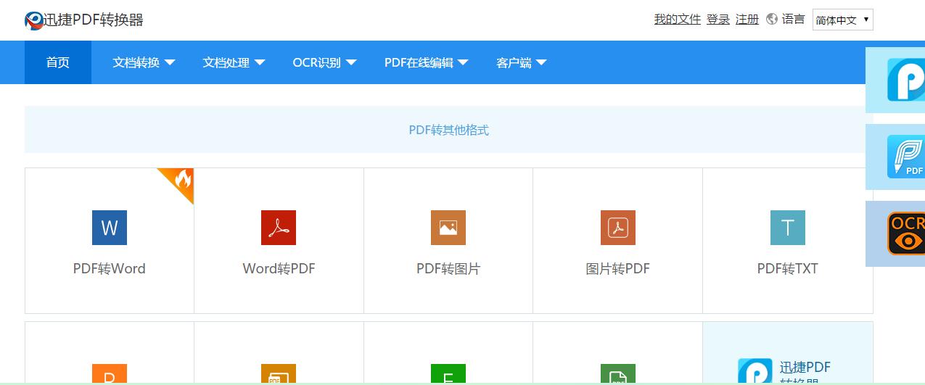Click the red Acrobat icon for Word转PDF
The width and height of the screenshot is (925, 385).
click(279, 228)
